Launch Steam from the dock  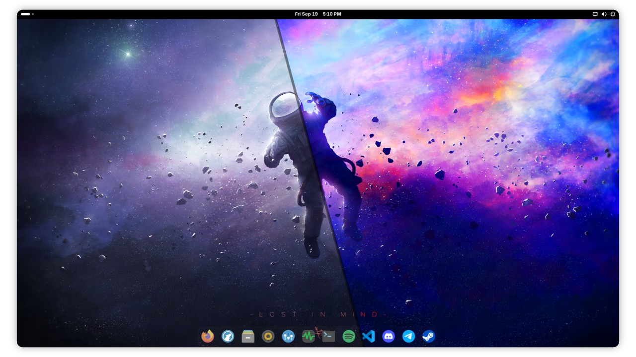pyautogui.click(x=428, y=336)
